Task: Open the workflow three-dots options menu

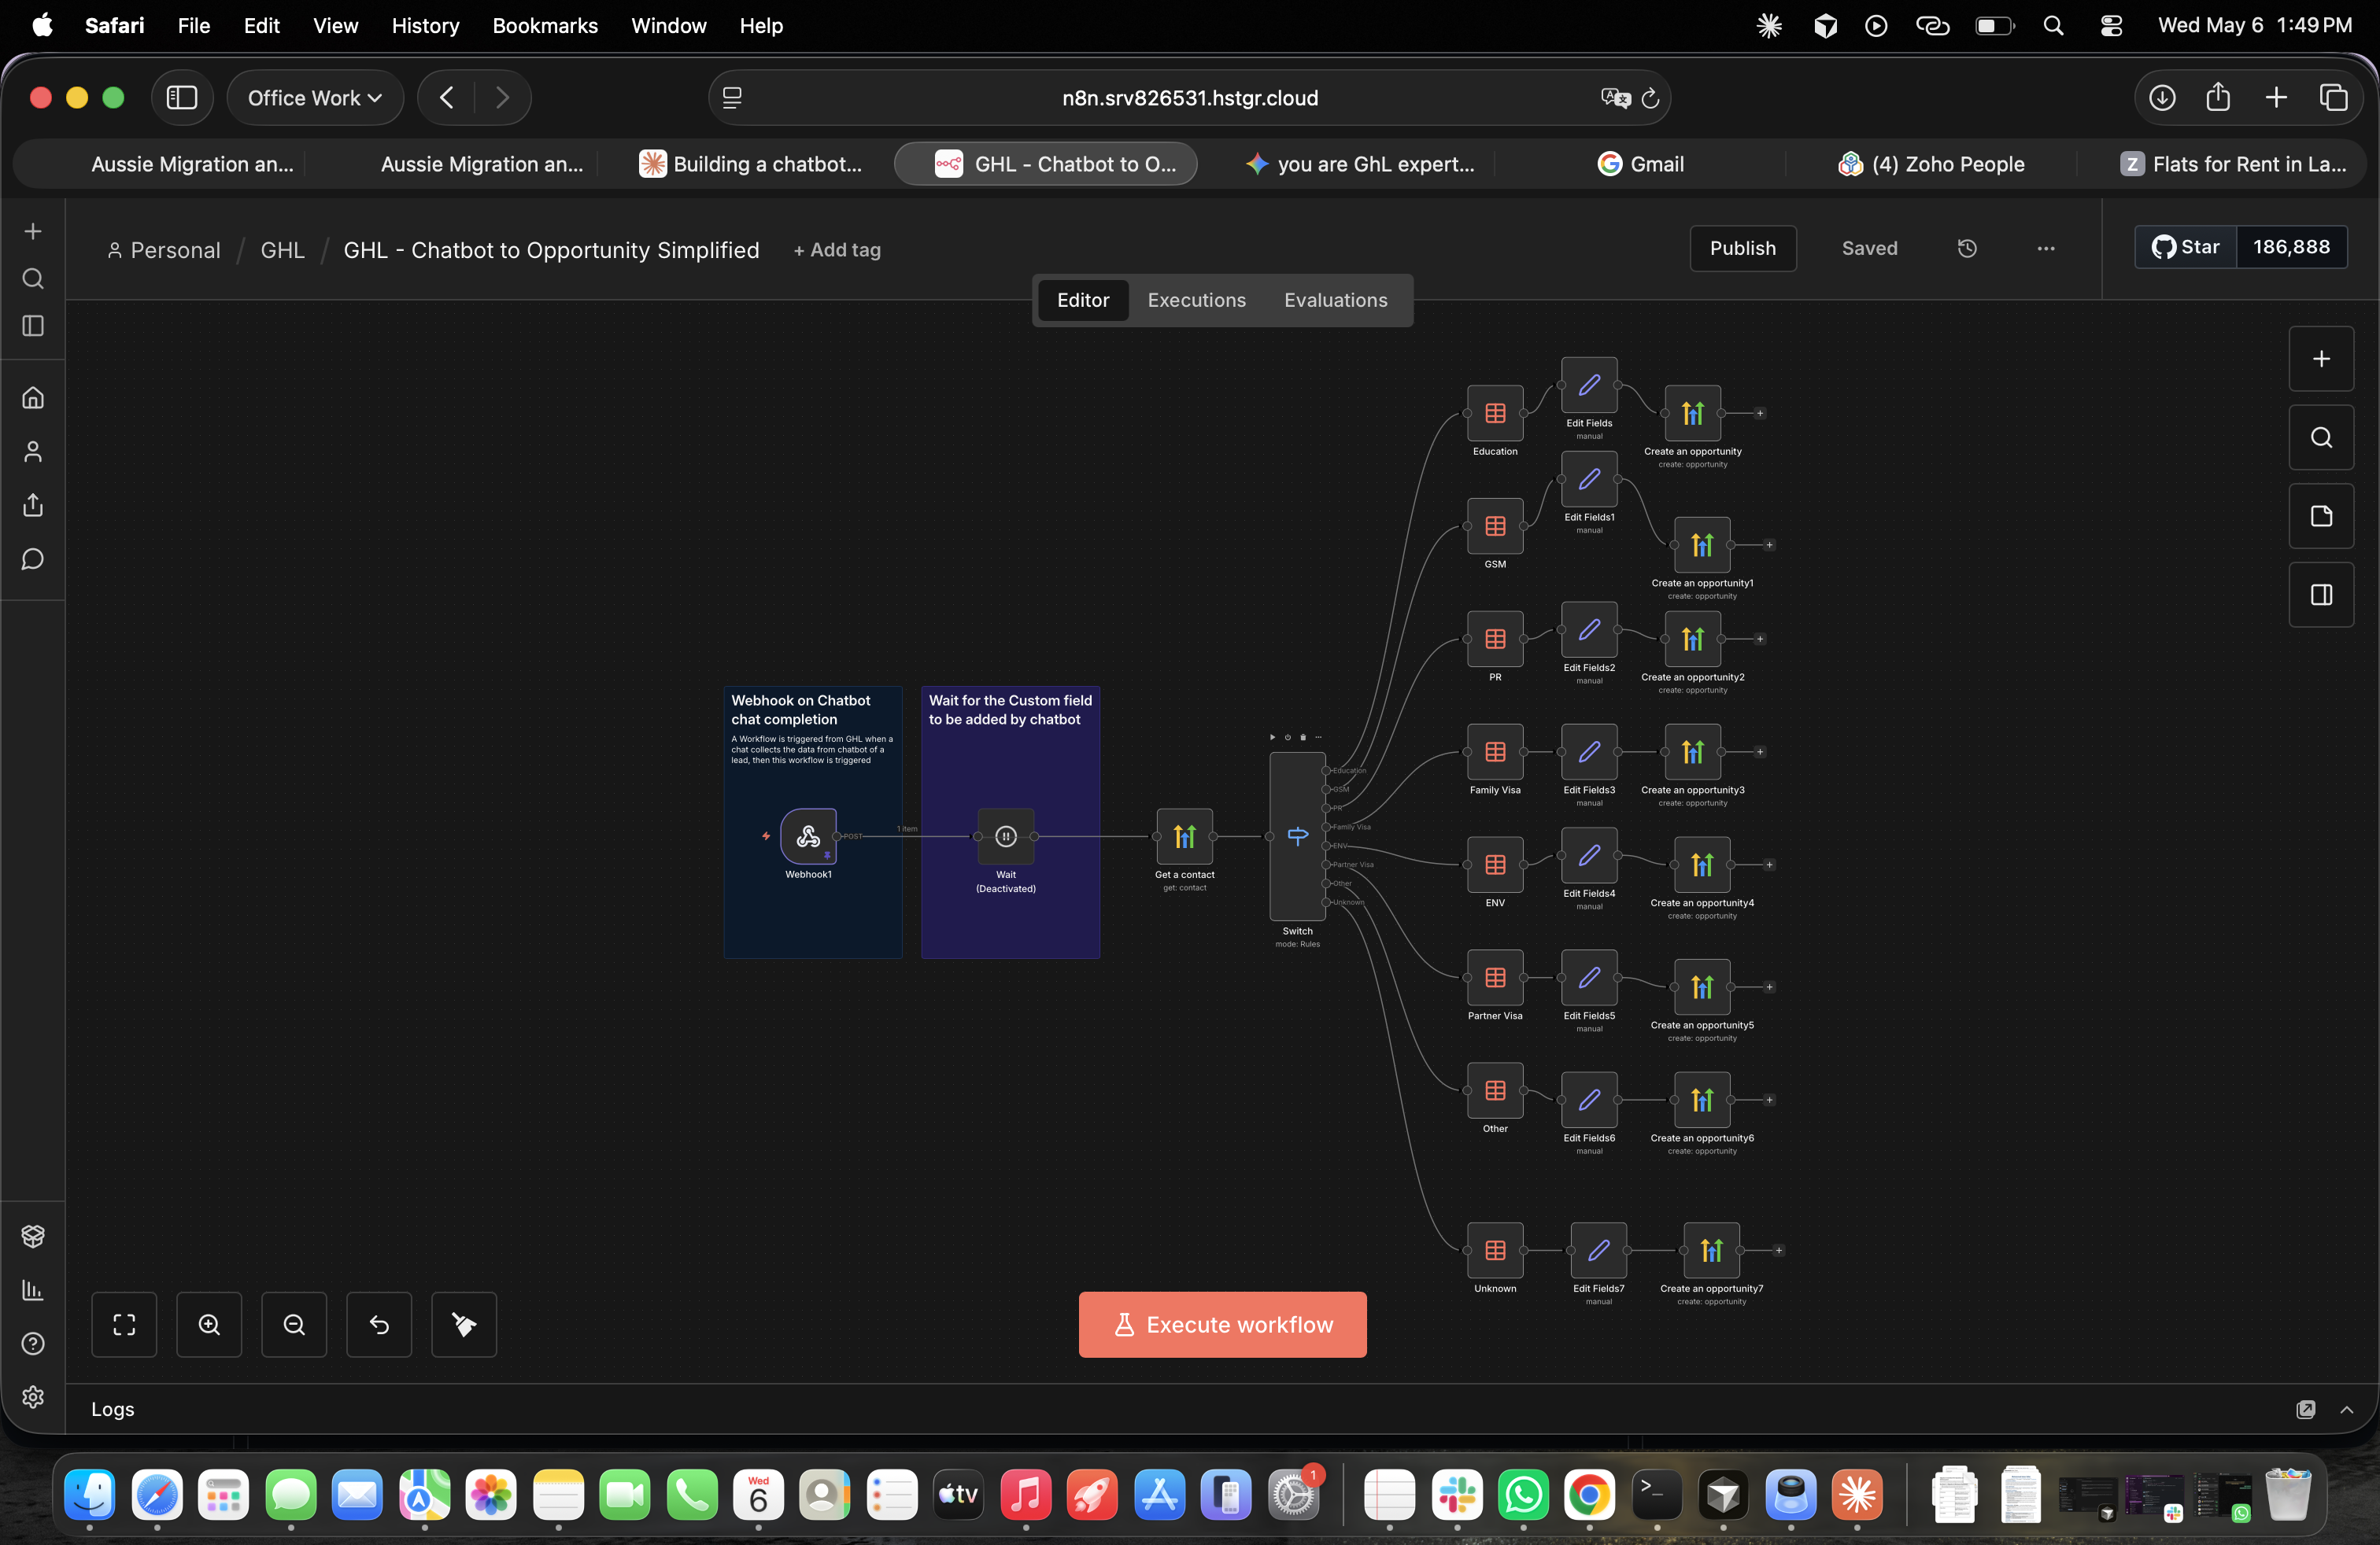Action: [x=2045, y=248]
